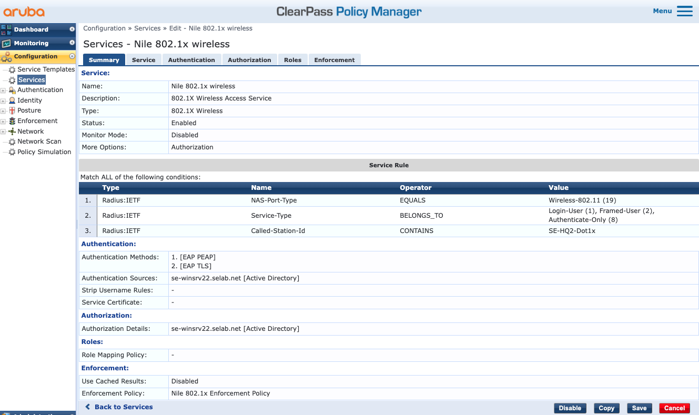Open the Authentication tab

coord(191,60)
